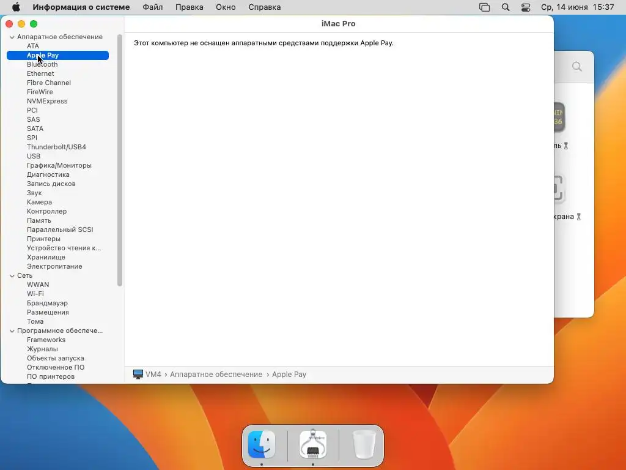This screenshot has width=626, height=470.
Task: Open the Файл menu
Action: [152, 7]
